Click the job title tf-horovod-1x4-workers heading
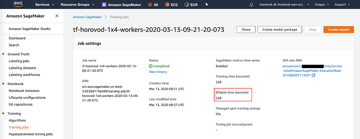 point(149,30)
